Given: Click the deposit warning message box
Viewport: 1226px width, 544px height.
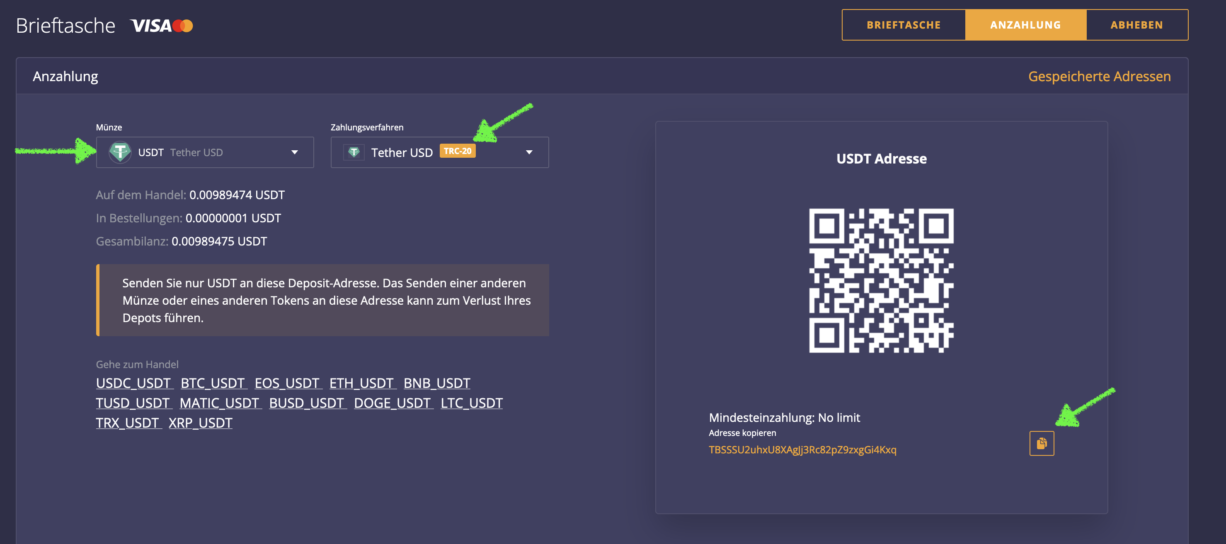Looking at the screenshot, I should point(323,300).
